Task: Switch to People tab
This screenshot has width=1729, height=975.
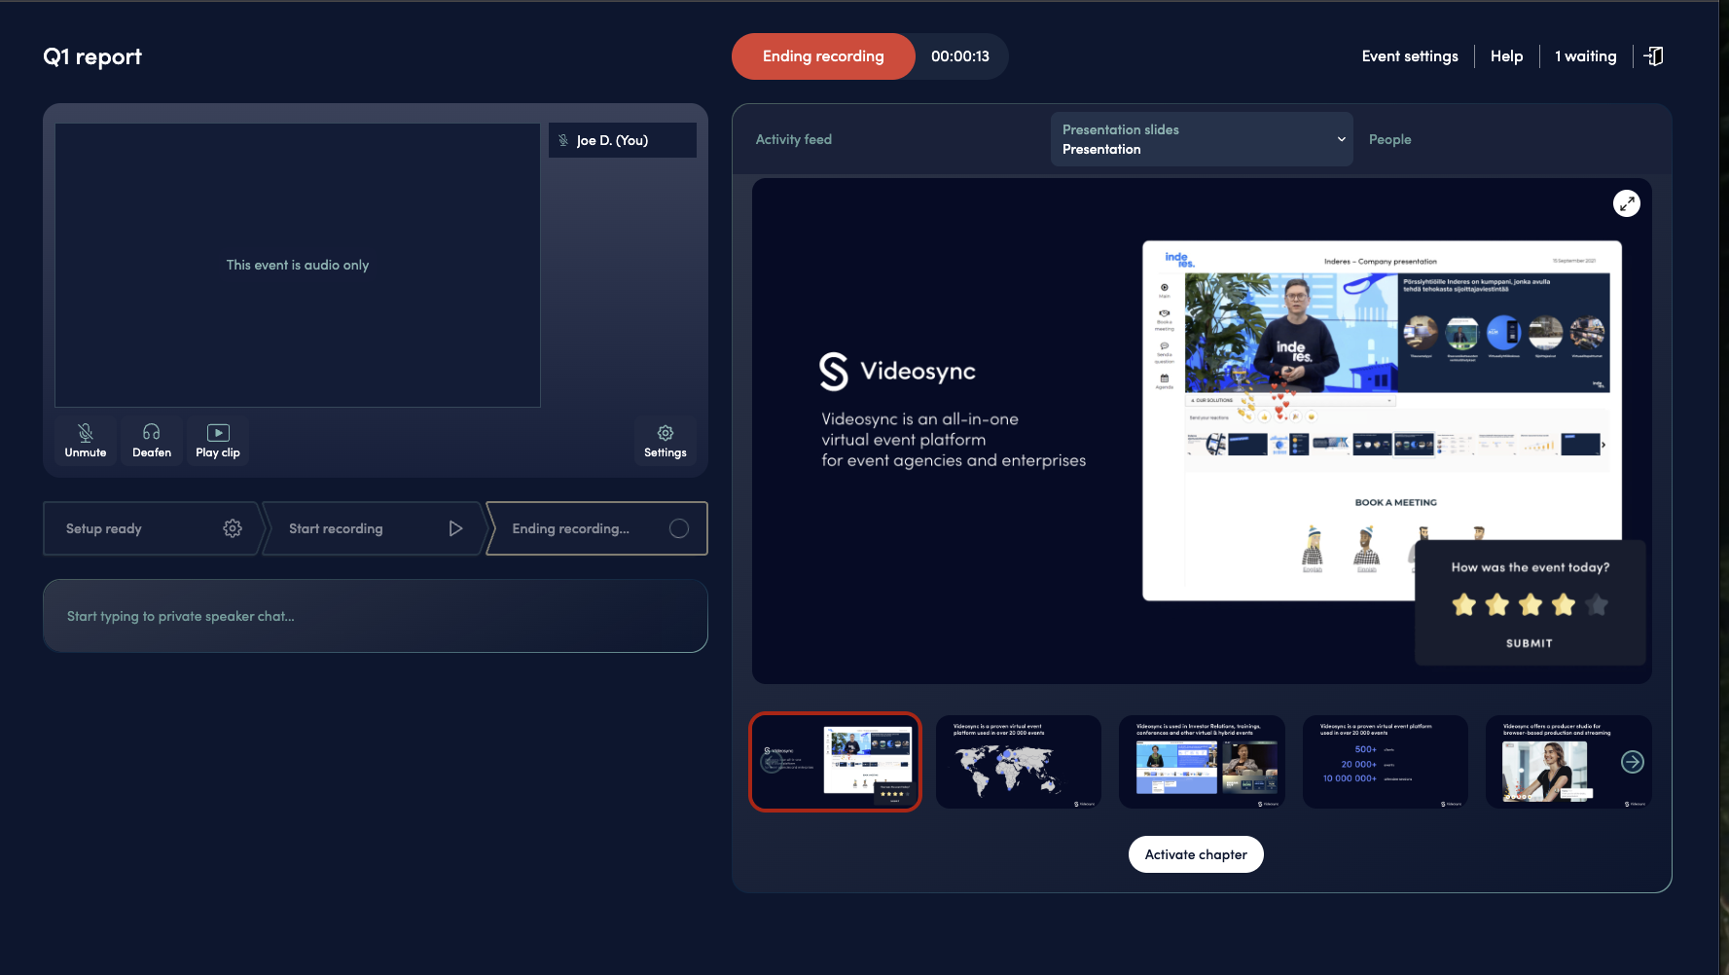Action: pyautogui.click(x=1389, y=139)
